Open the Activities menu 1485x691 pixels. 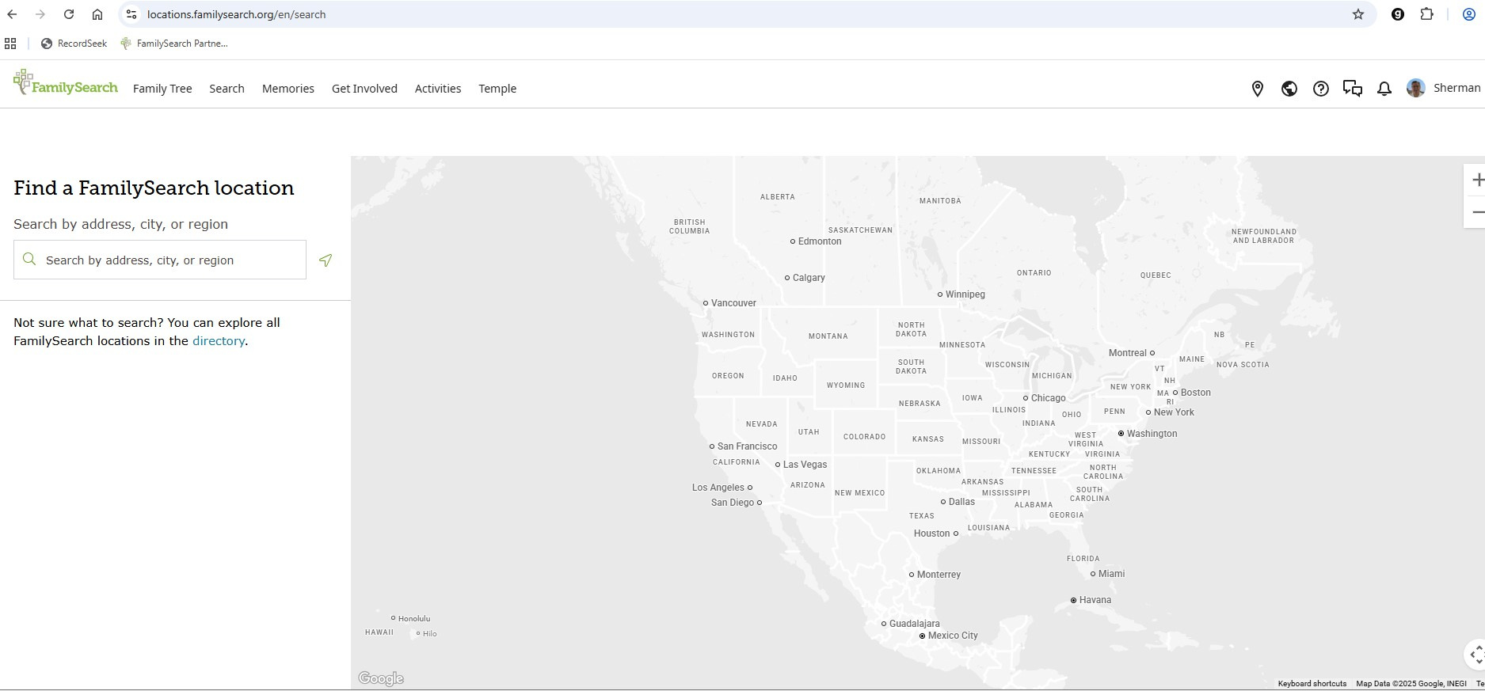(438, 89)
